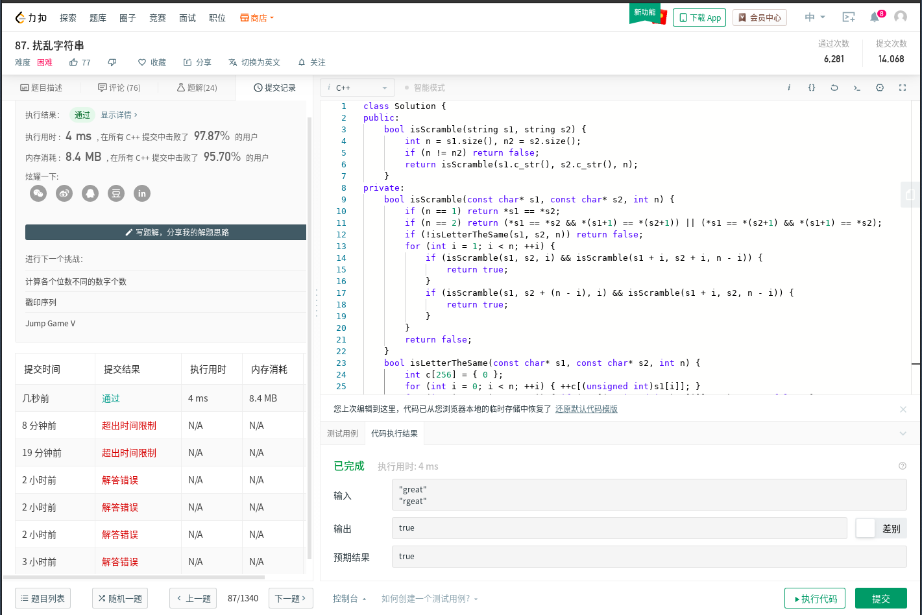Reset code with the restore icon
The width and height of the screenshot is (922, 615).
[x=834, y=88]
